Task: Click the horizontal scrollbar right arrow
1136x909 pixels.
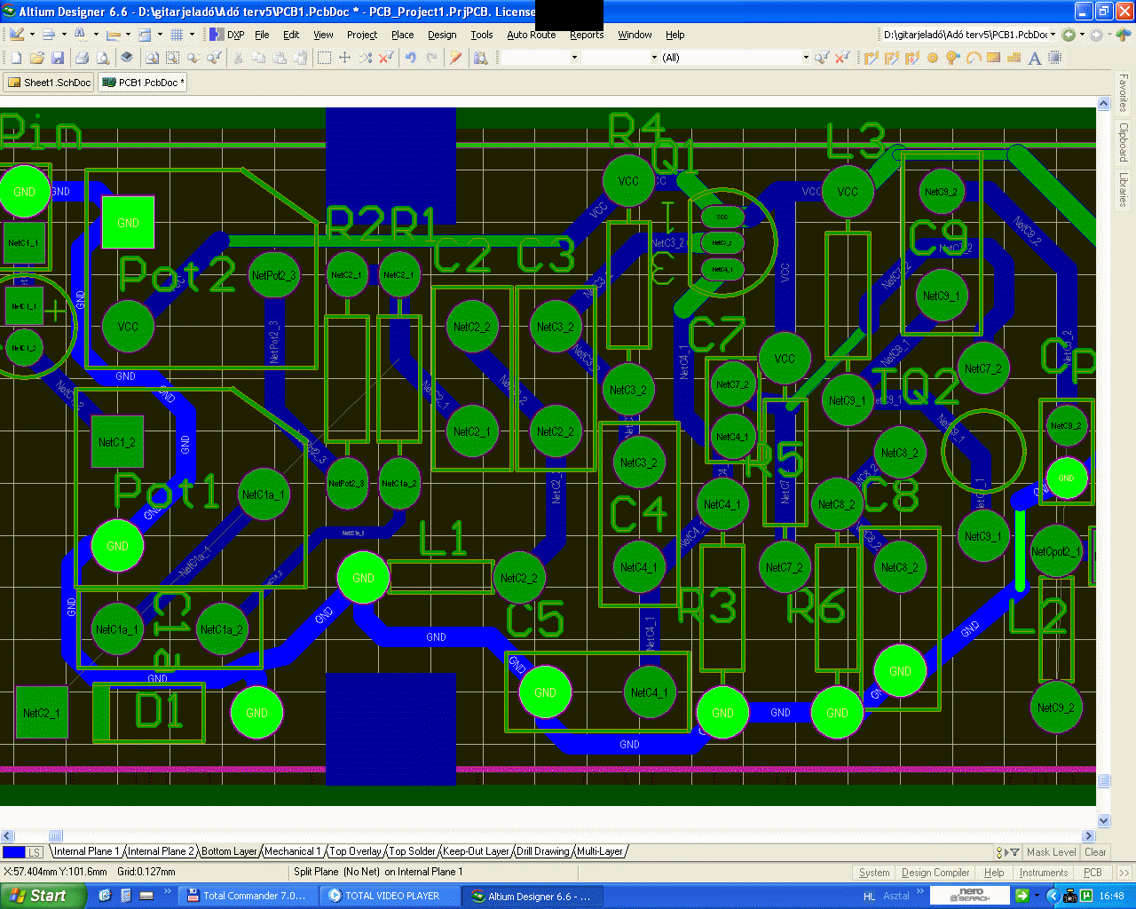Action: tap(1089, 835)
